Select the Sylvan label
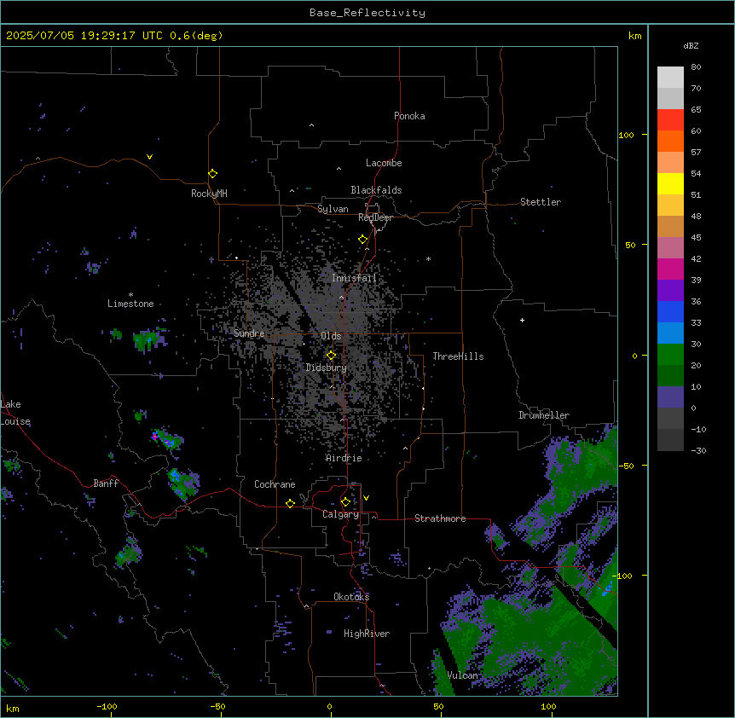735x718 pixels. 333,209
